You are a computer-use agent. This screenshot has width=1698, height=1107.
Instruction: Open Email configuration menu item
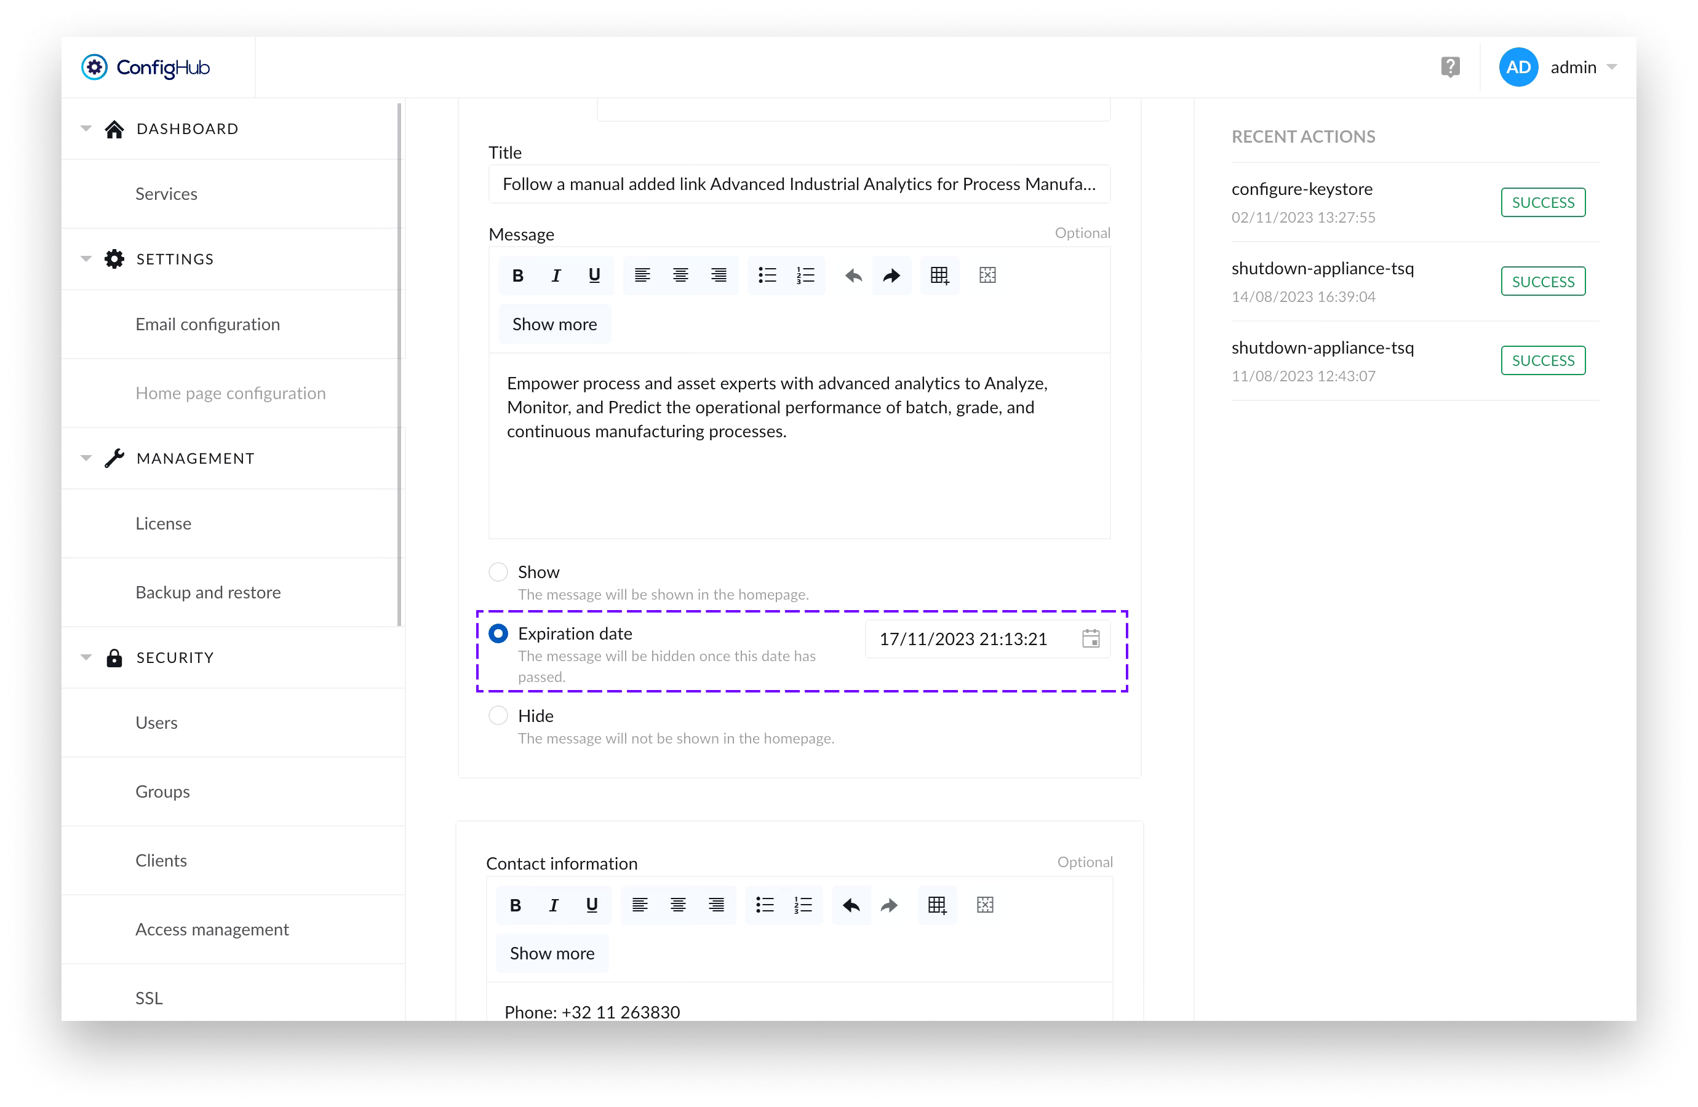click(207, 325)
